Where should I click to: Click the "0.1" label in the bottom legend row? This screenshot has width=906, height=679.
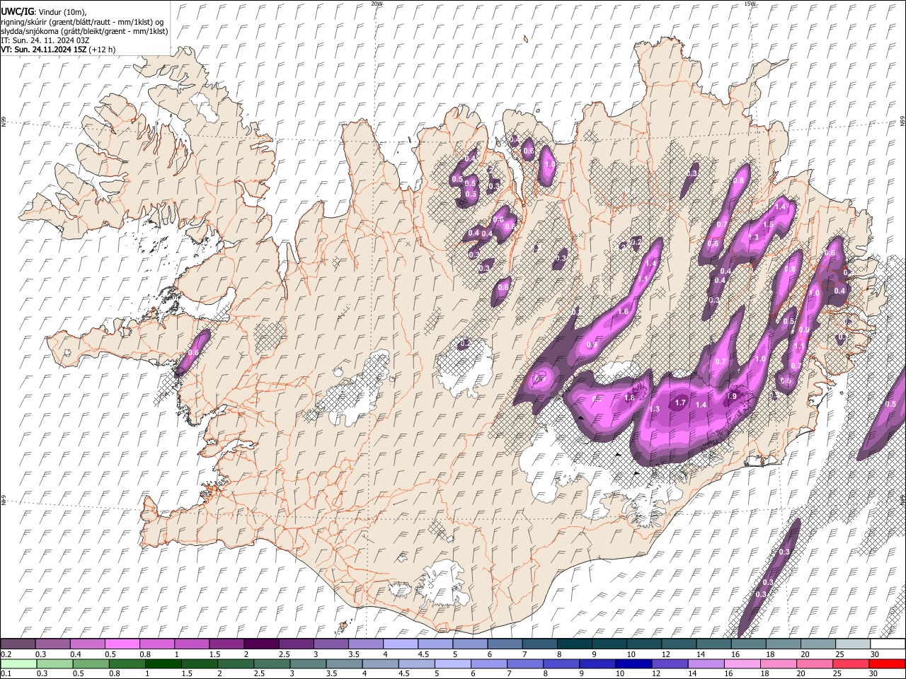click(6, 673)
